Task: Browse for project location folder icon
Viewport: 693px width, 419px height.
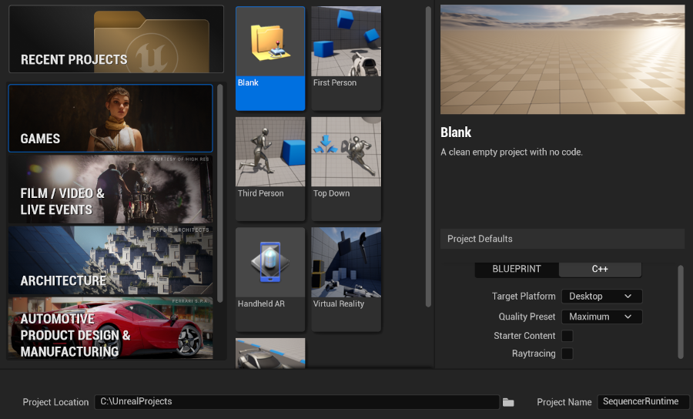Action: (508, 402)
